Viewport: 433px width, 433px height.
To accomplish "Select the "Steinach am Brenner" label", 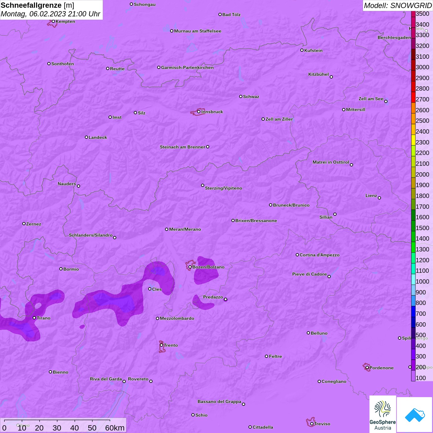I will point(182,147).
